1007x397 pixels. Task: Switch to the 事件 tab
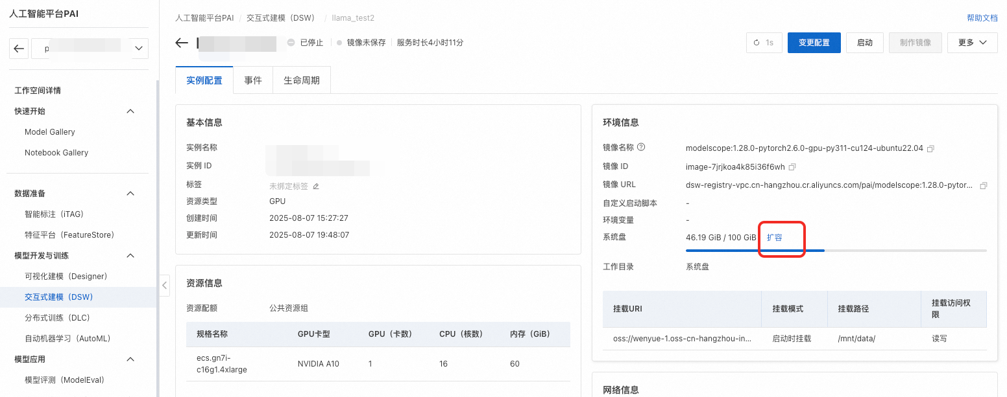(x=253, y=81)
